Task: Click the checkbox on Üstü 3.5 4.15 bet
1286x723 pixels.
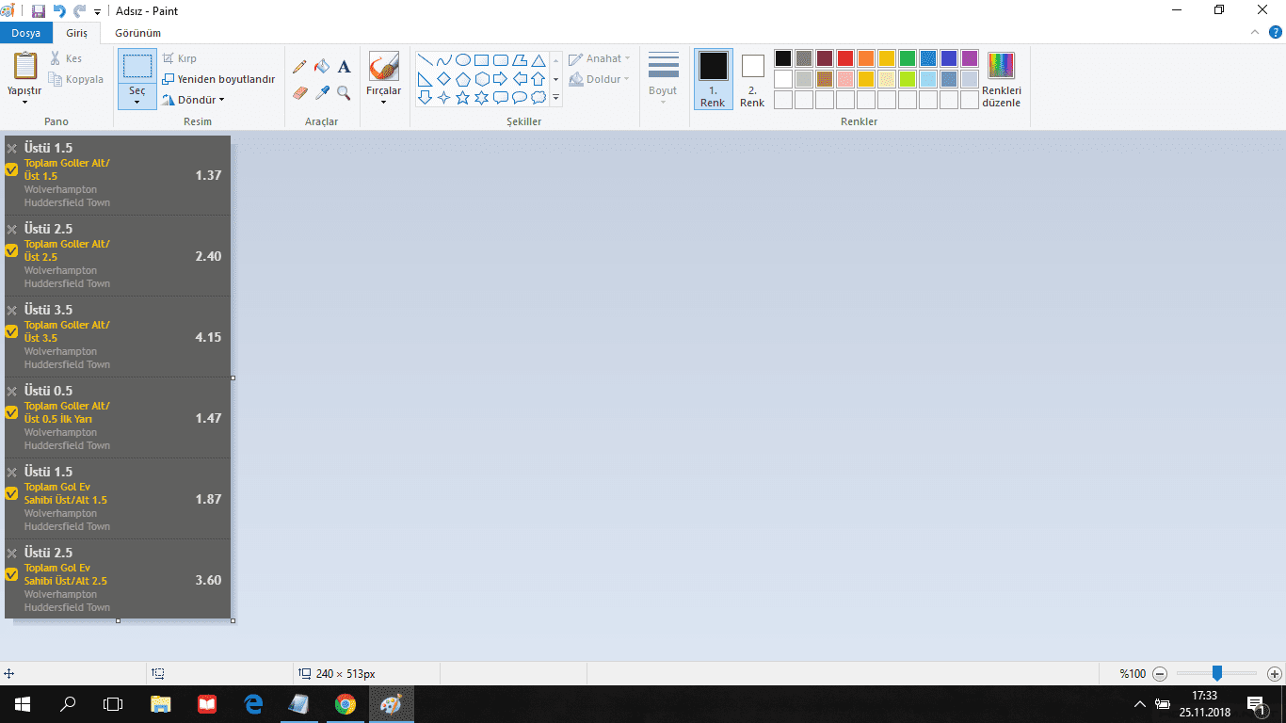Action: [11, 331]
